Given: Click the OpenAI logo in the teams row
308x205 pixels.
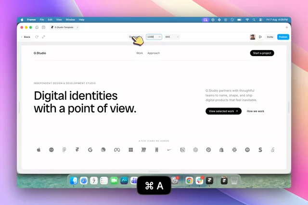Looking at the screenshot, I should pos(195,150).
